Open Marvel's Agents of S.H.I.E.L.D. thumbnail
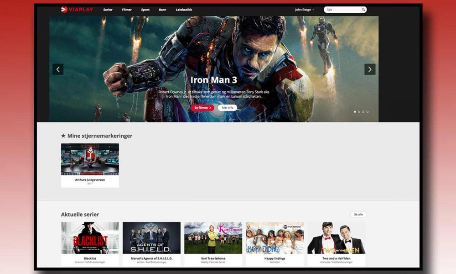This screenshot has width=456, height=274. pos(151,238)
